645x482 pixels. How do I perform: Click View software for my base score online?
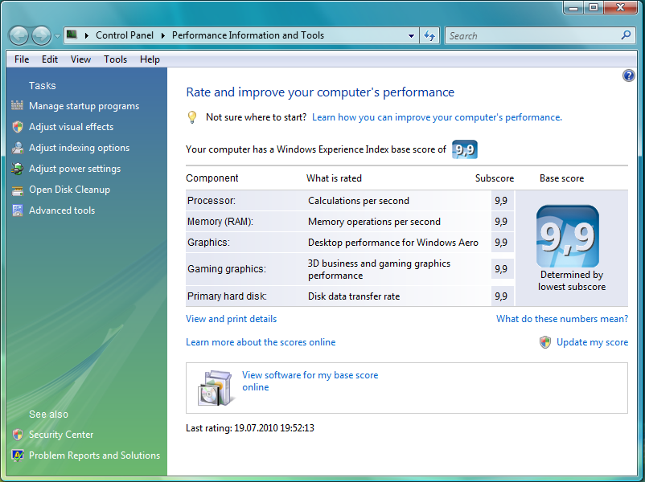310,381
